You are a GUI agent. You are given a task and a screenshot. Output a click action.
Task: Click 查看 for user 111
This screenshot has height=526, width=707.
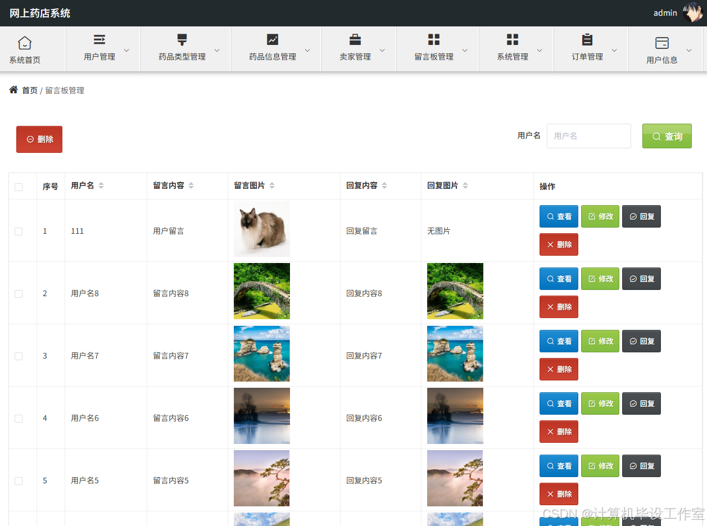559,216
